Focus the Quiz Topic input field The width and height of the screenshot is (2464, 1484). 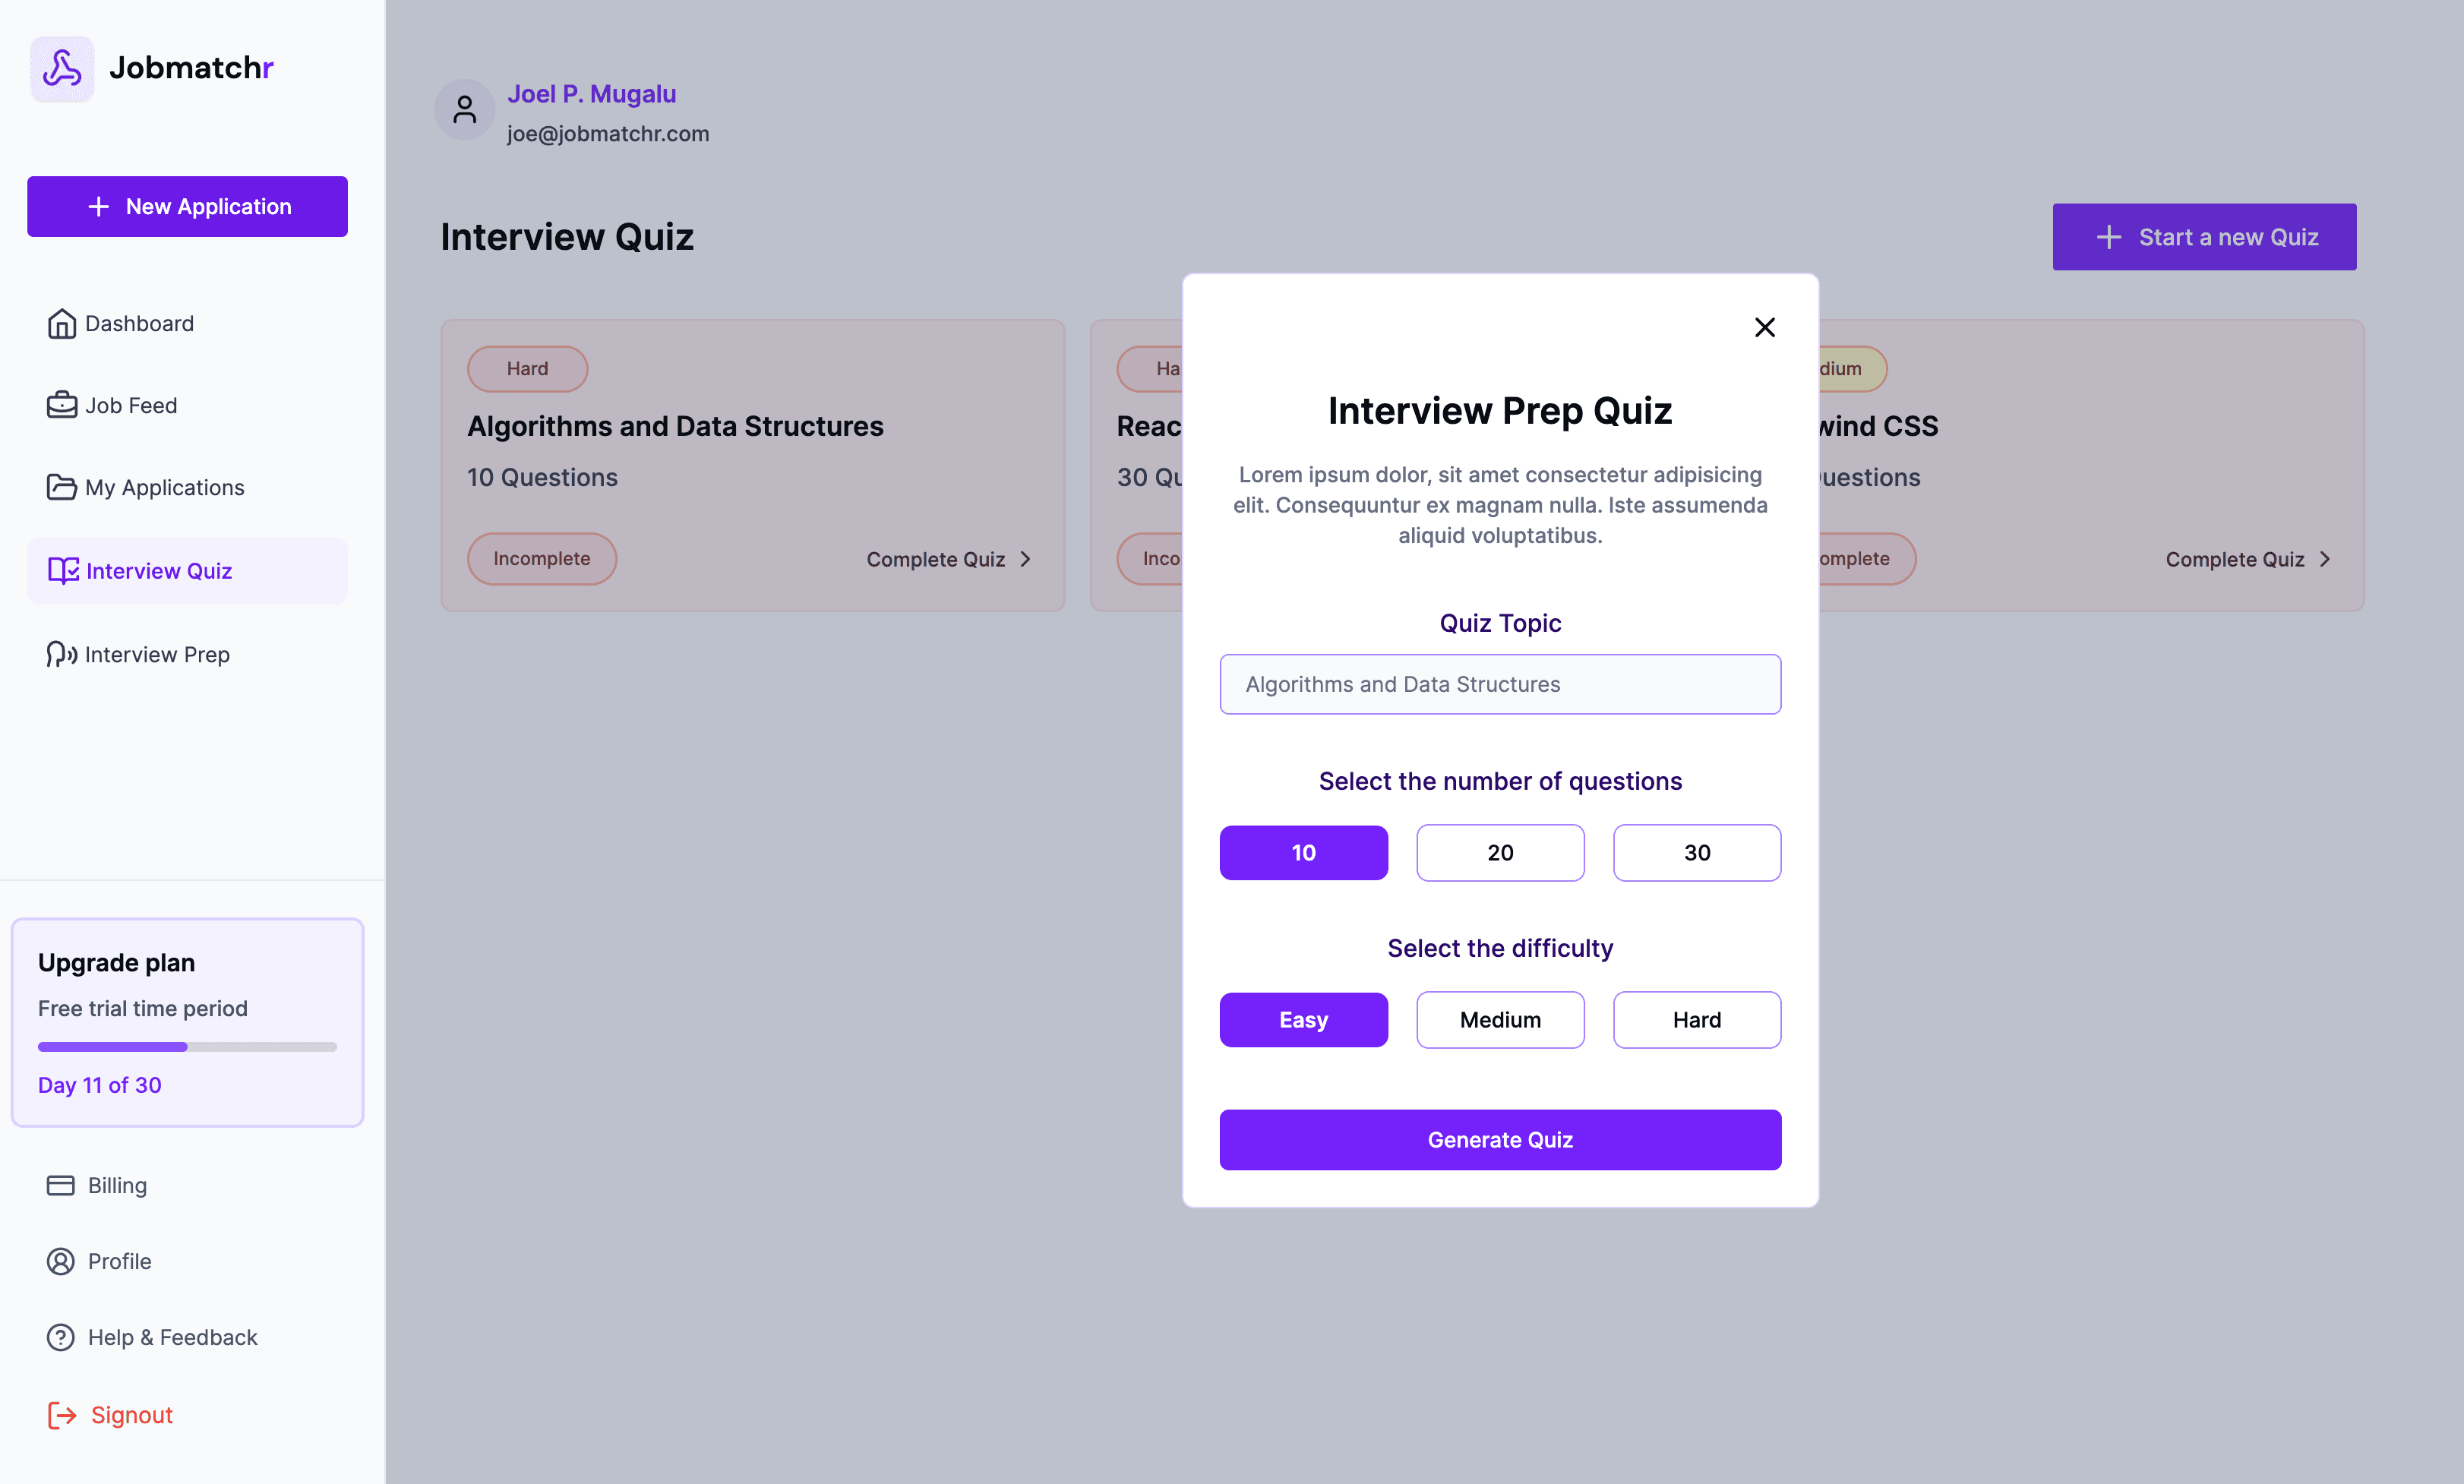(1500, 684)
